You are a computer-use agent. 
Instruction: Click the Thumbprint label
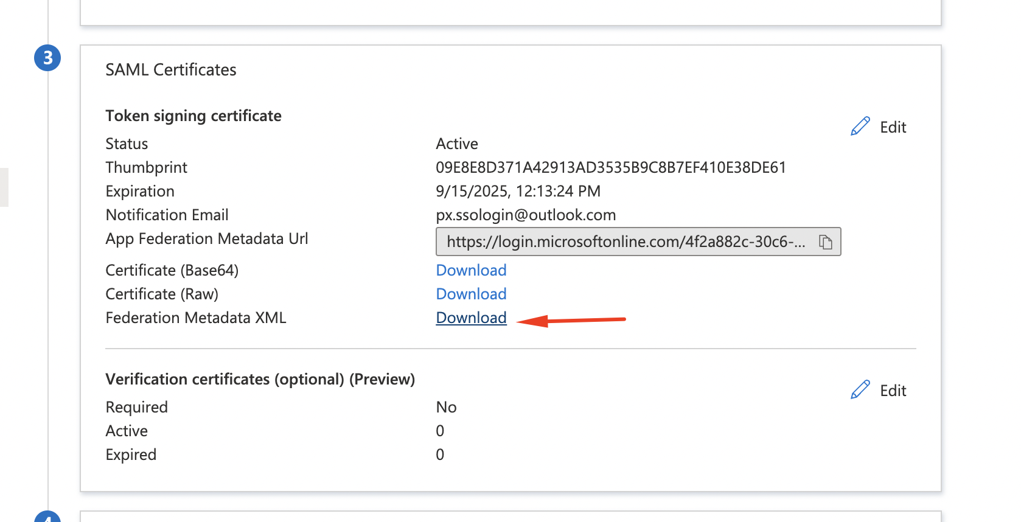(x=146, y=167)
